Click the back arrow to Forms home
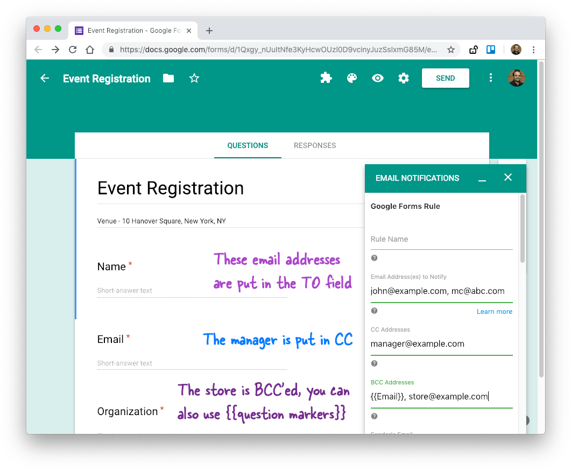The image size is (571, 470). pos(45,79)
